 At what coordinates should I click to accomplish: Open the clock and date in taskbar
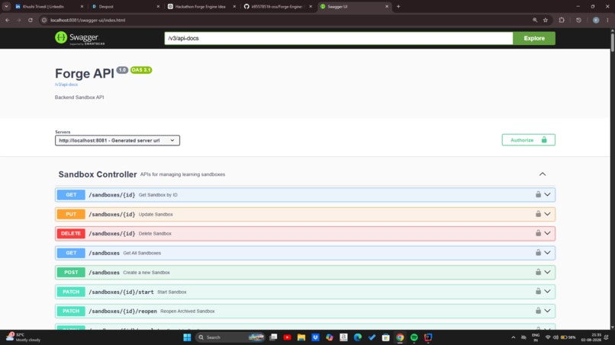click(591, 337)
